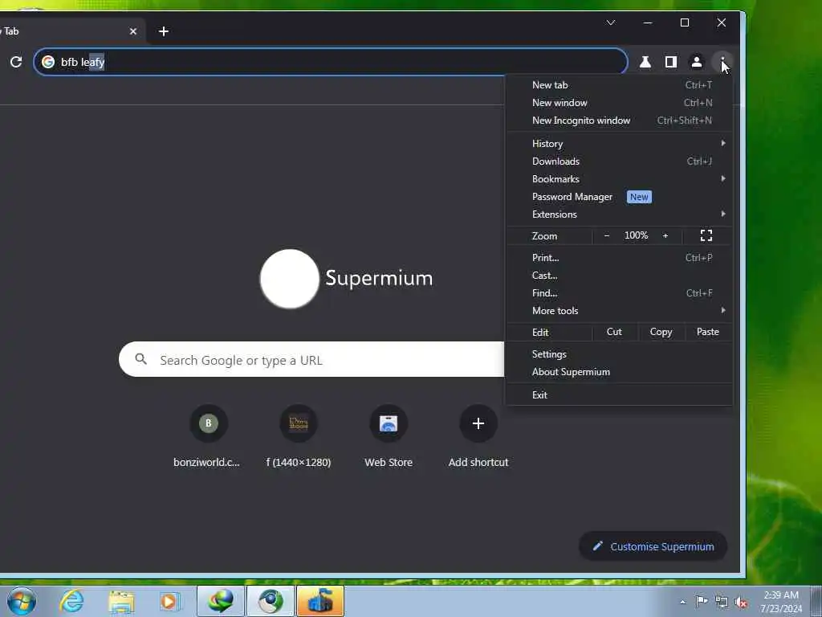822x617 pixels.
Task: Click Paste in the Edit row
Action: pyautogui.click(x=708, y=332)
